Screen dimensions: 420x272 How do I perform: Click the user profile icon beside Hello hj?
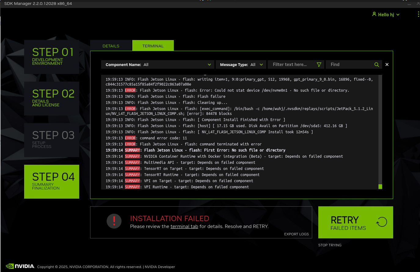[374, 14]
